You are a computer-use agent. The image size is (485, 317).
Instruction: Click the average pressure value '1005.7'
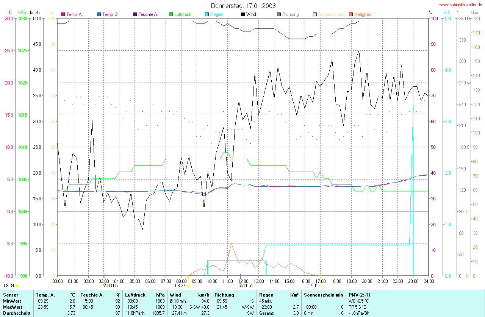click(158, 314)
